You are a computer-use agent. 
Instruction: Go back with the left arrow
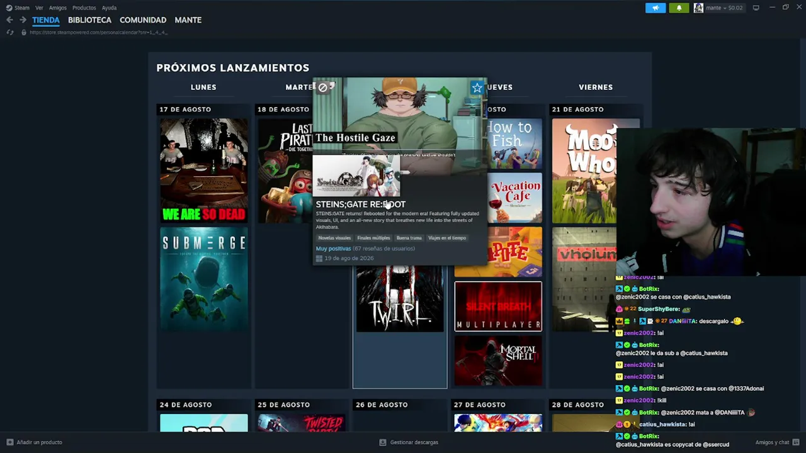coord(9,20)
